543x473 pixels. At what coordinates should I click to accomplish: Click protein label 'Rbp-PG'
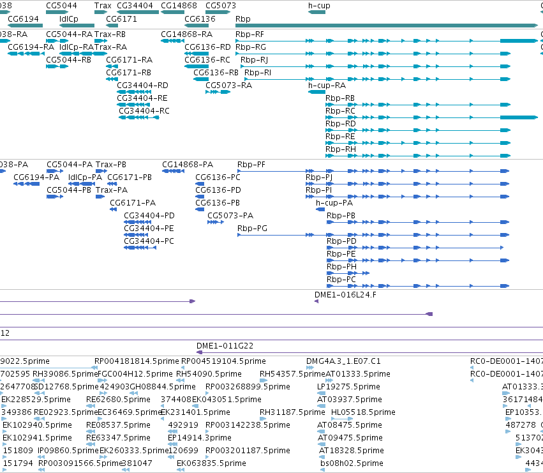[252, 229]
